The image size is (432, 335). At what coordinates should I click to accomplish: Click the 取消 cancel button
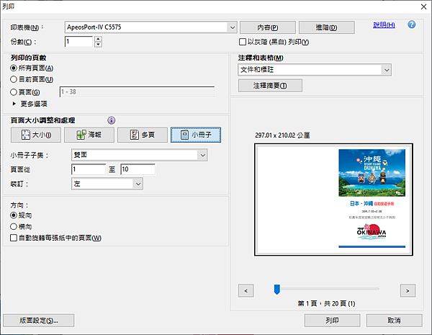[x=395, y=321]
